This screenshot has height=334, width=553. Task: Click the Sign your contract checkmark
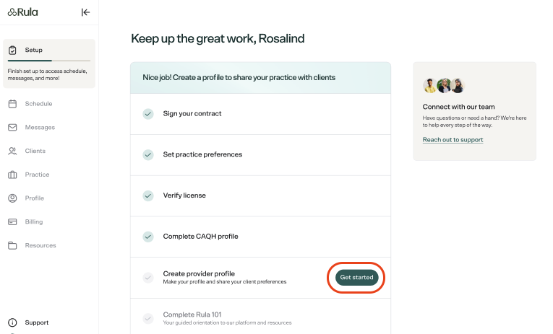148,114
